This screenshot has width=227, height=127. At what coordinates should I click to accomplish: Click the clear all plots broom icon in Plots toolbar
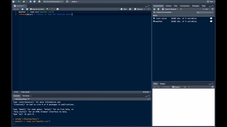(x=189, y=87)
